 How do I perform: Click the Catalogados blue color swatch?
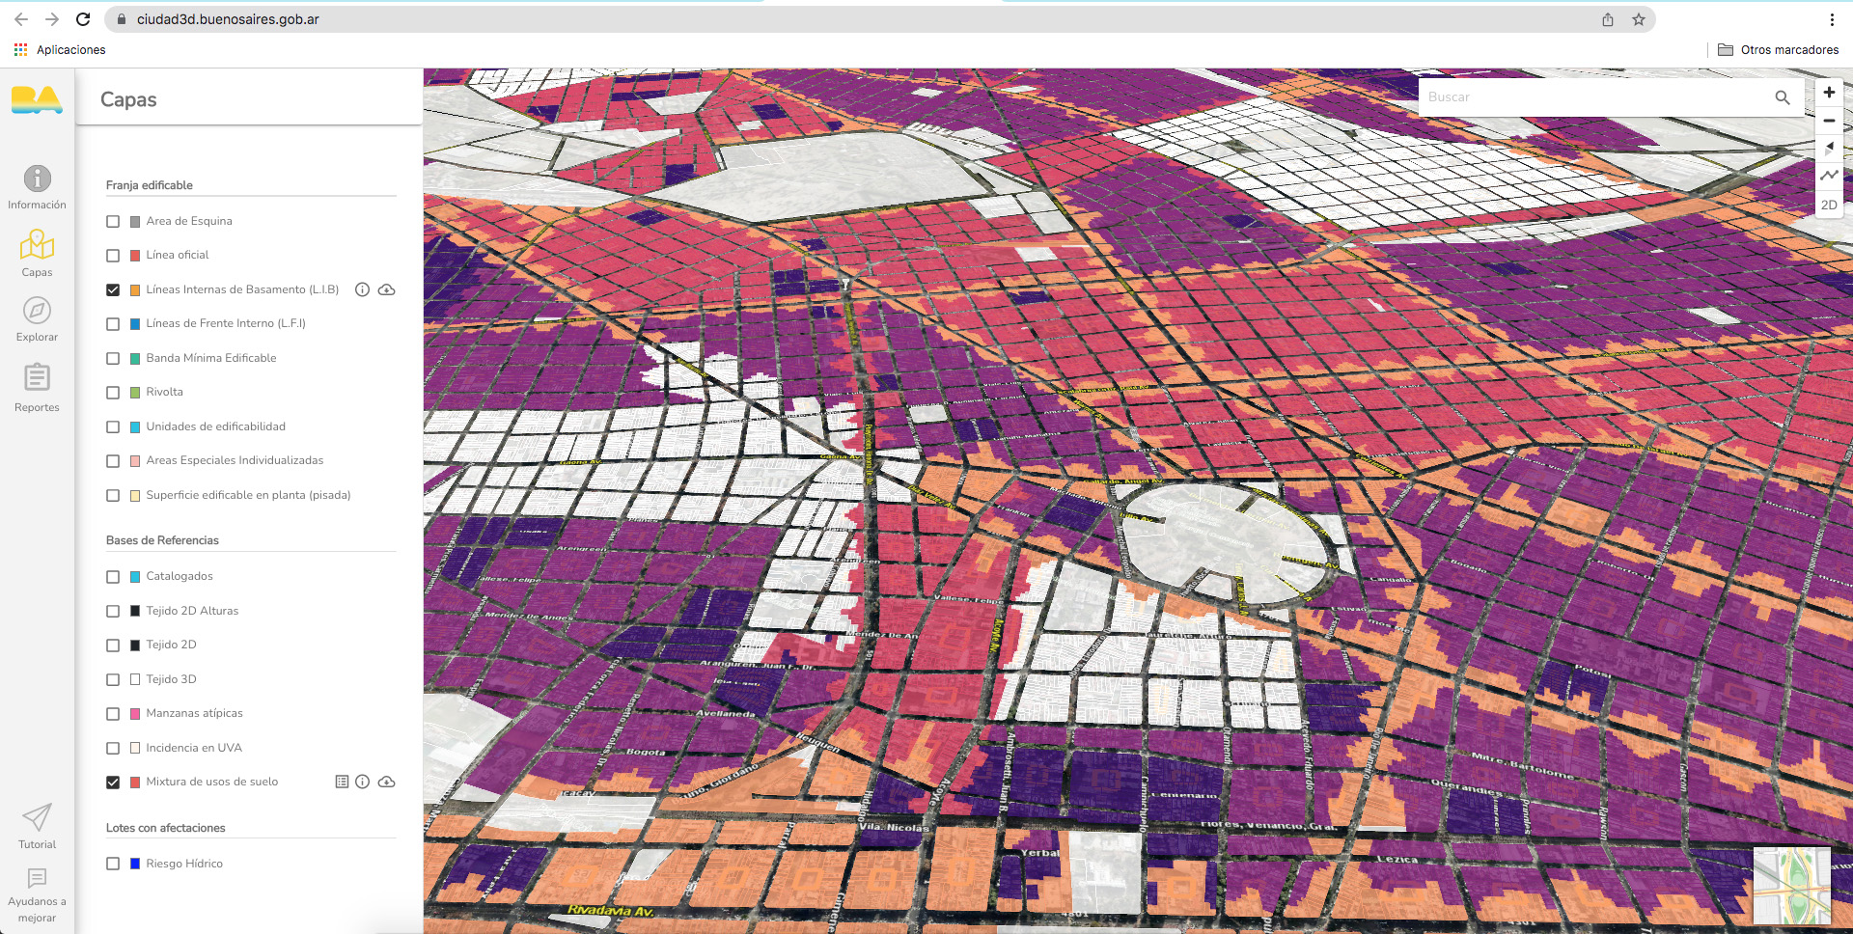(x=135, y=577)
